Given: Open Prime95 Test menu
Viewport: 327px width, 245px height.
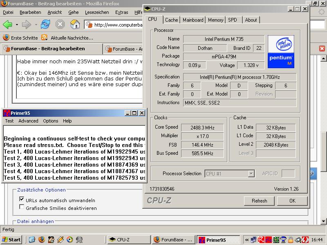Looking at the screenshot, I should click(x=9, y=121).
